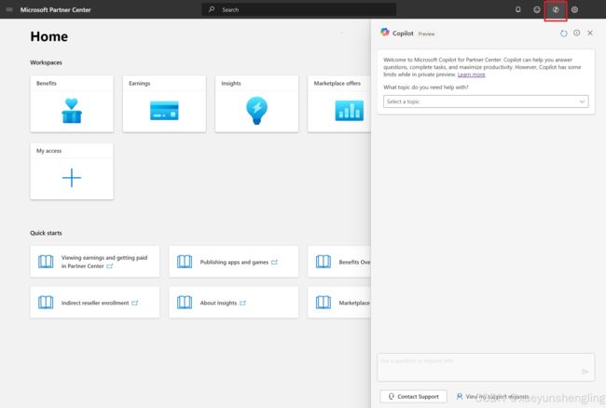Open the hamburger navigation menu

pos(9,9)
